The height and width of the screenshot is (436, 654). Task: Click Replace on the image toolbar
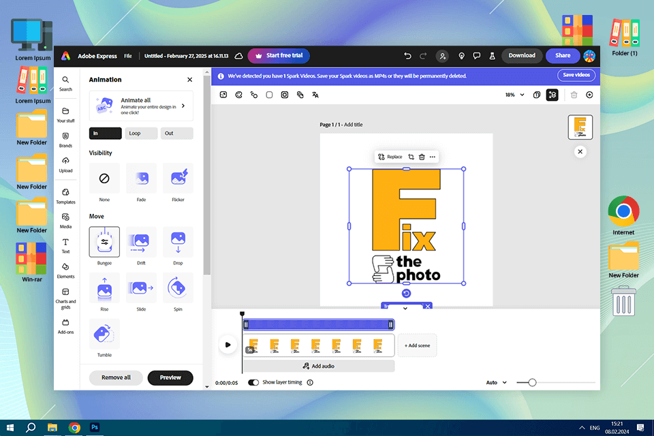point(390,157)
